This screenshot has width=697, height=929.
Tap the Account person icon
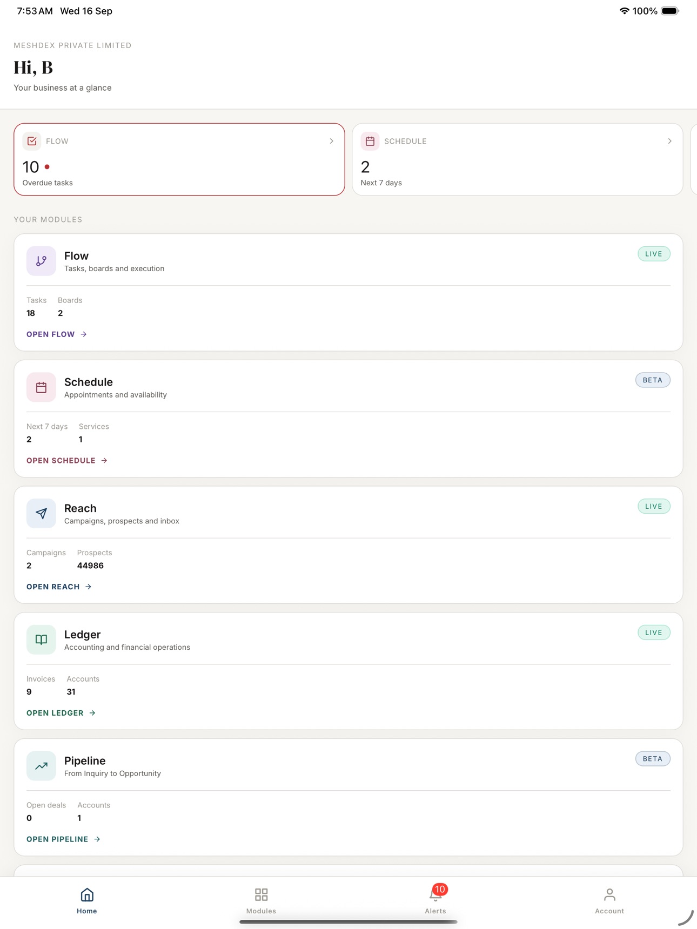tap(609, 895)
